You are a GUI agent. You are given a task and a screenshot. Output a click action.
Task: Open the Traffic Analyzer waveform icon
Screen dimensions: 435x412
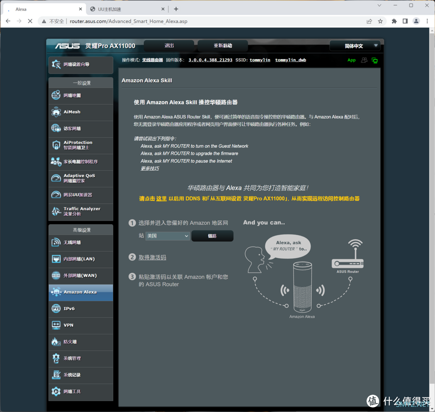(56, 211)
